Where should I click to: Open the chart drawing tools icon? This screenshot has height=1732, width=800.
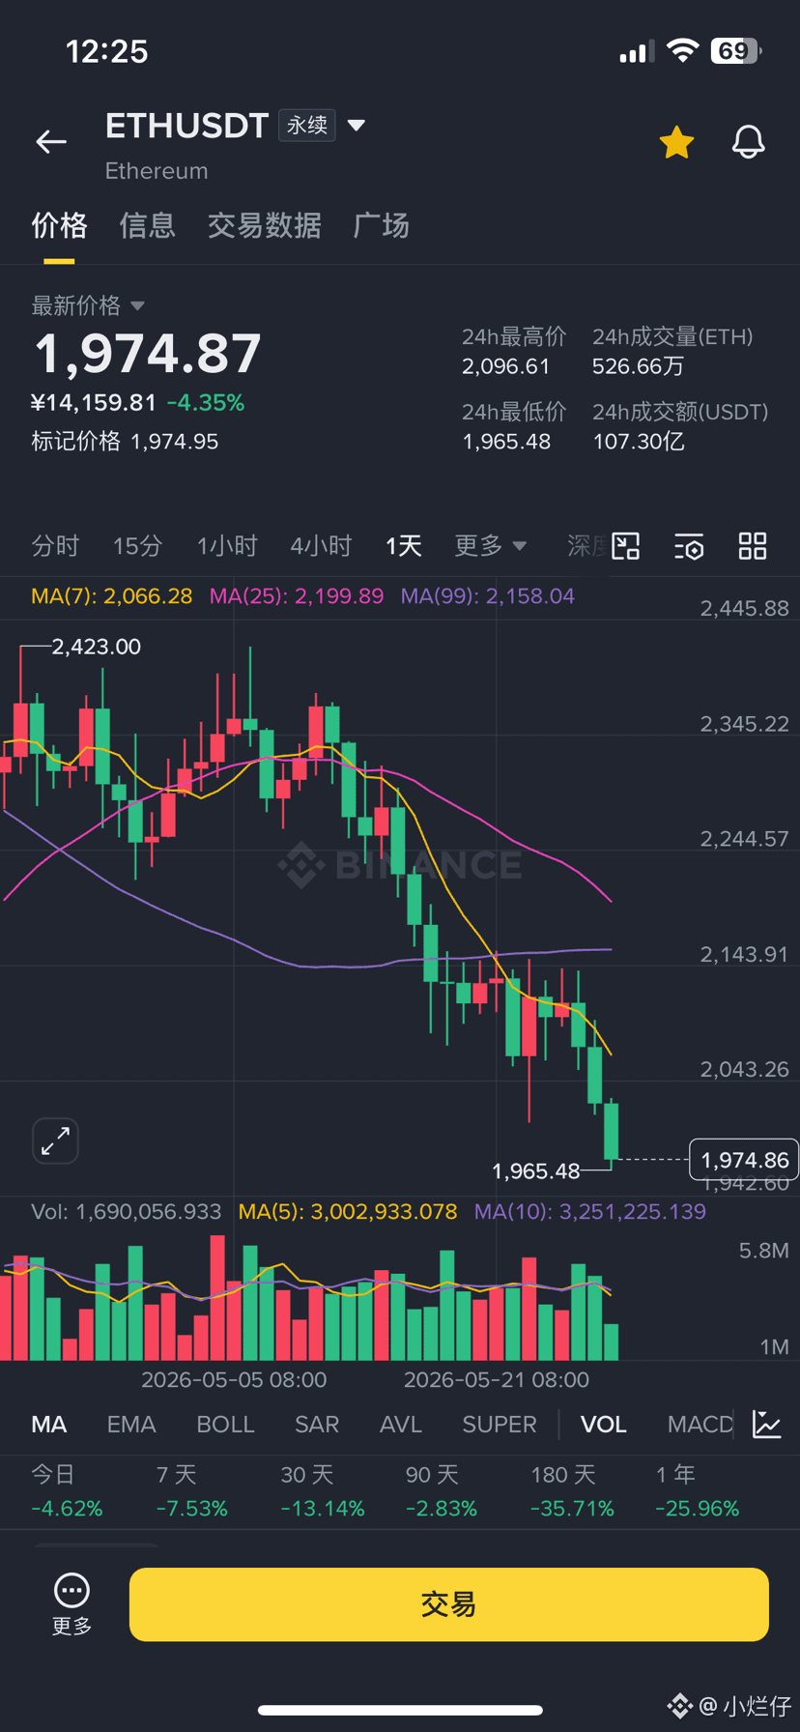click(x=626, y=546)
